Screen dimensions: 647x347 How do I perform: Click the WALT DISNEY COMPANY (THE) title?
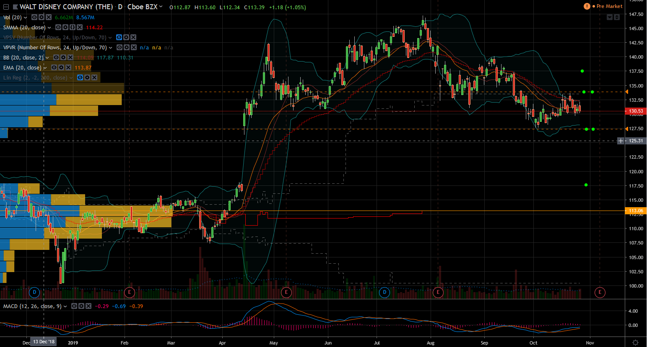(66, 7)
